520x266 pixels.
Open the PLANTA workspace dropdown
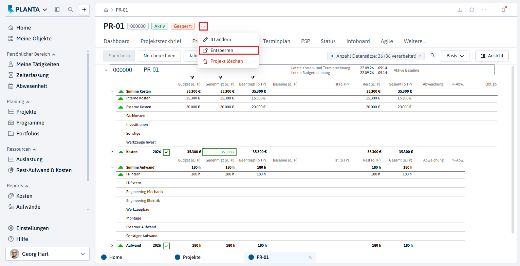28,9
